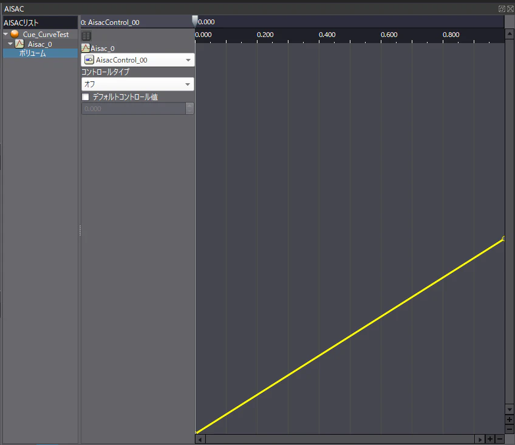Click the panel splitter handle between list and properties
This screenshot has height=445, width=515.
click(x=80, y=231)
